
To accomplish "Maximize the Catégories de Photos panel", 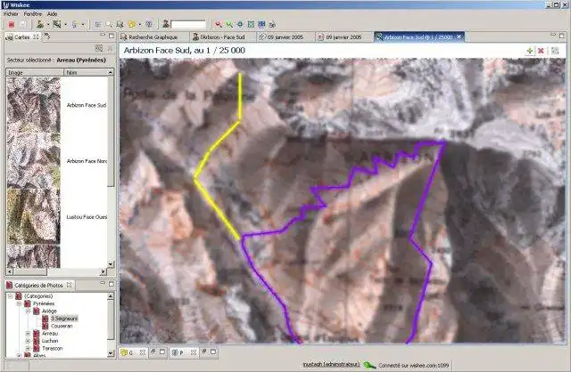I will pos(112,284).
